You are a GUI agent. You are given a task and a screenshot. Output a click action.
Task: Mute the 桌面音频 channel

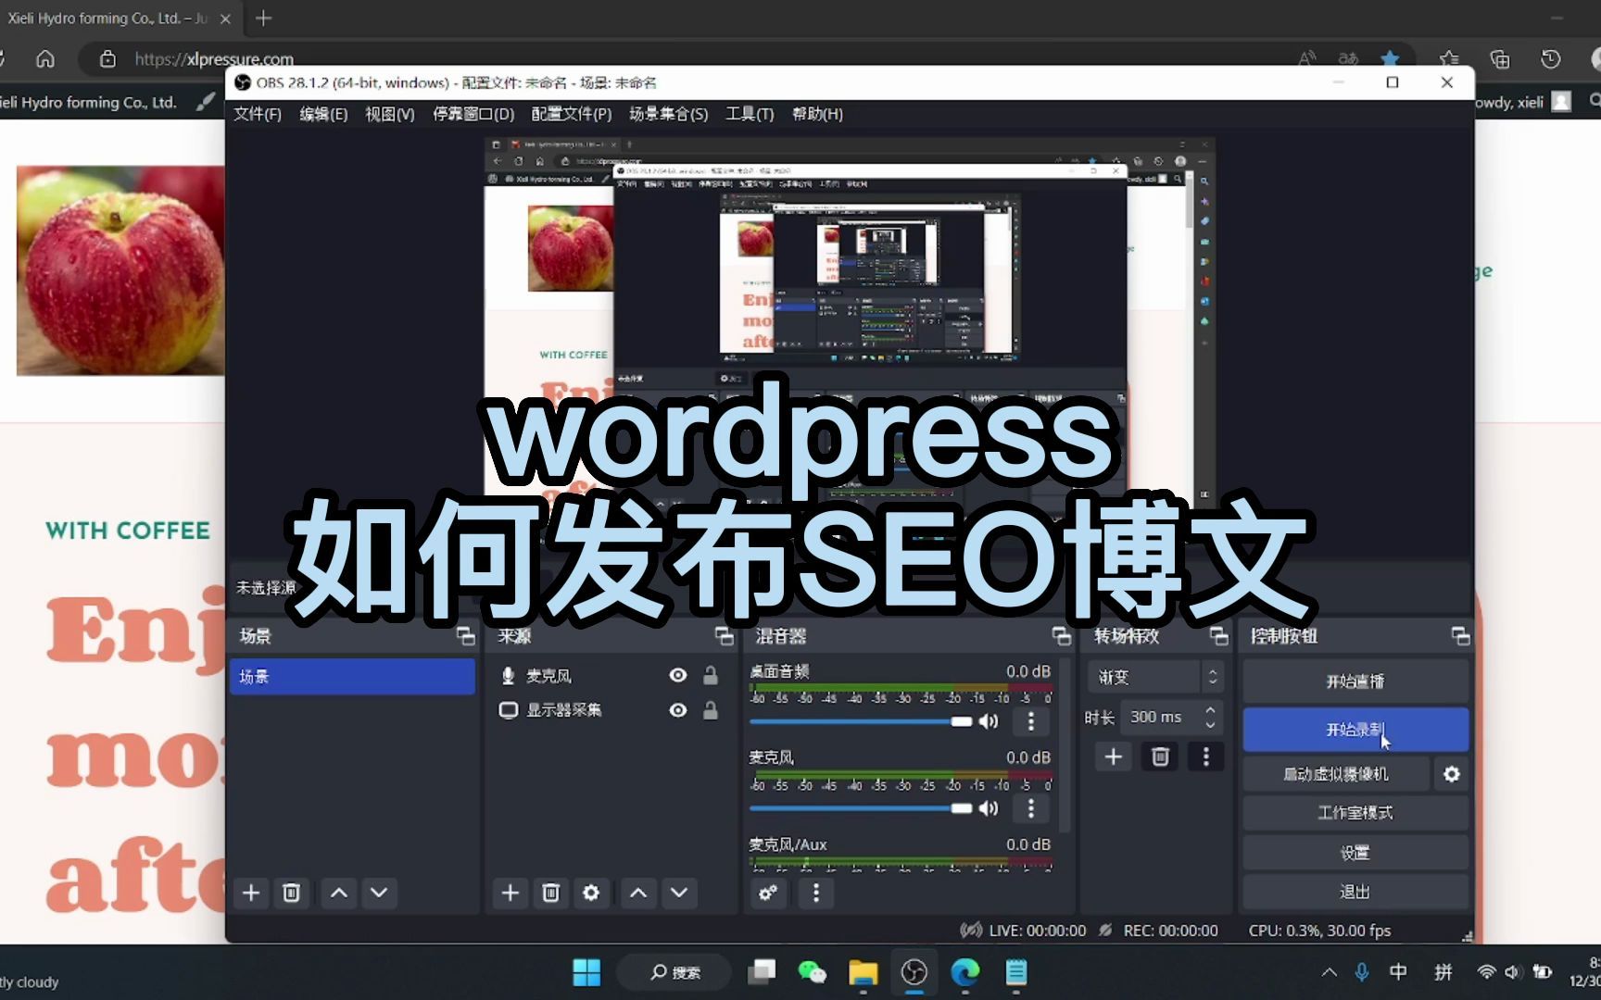(x=990, y=721)
